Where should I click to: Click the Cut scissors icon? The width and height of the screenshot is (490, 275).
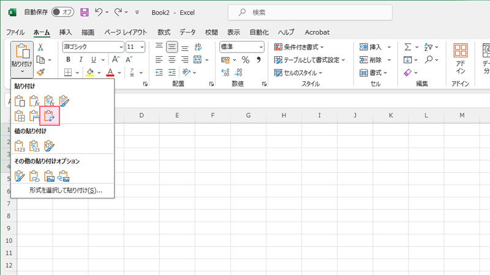[40, 47]
